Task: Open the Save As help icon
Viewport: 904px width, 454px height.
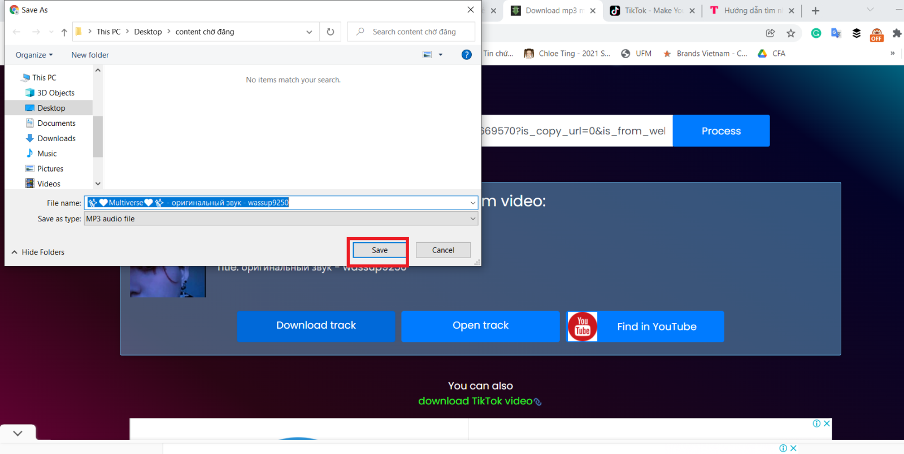Action: 466,55
